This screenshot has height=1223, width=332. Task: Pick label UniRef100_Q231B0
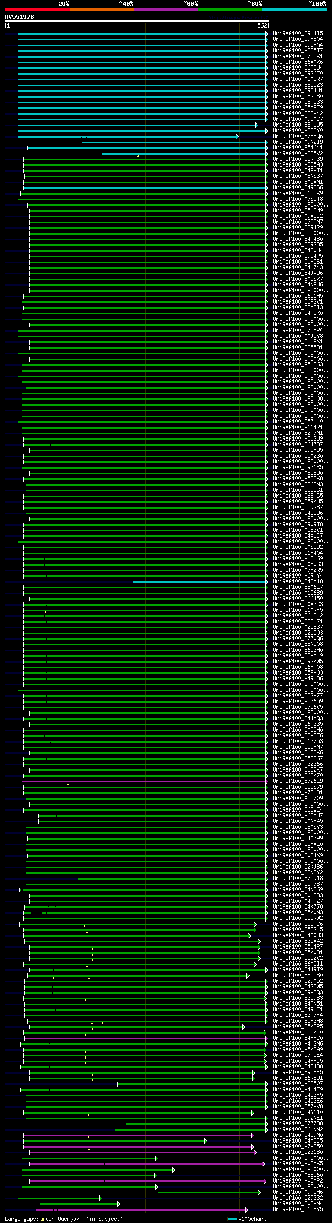tap(298, 1152)
